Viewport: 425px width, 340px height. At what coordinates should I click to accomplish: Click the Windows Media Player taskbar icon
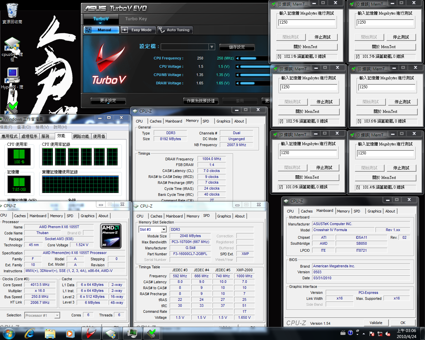click(70, 333)
